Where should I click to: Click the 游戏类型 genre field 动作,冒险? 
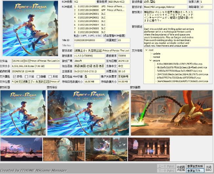(165, 2)
